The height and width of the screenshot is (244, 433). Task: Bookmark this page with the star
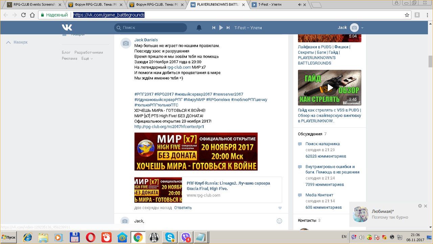coord(407,15)
